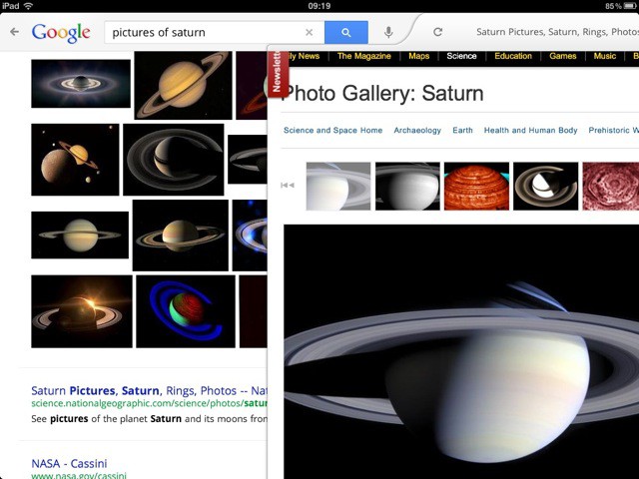Open the backlit glowing-ring Saturn image result
Screen dimensions: 639x479
click(81, 84)
